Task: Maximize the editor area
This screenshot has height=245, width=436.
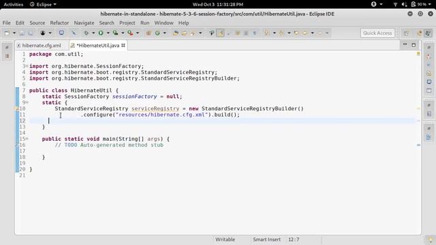Action: pyautogui.click(x=414, y=45)
